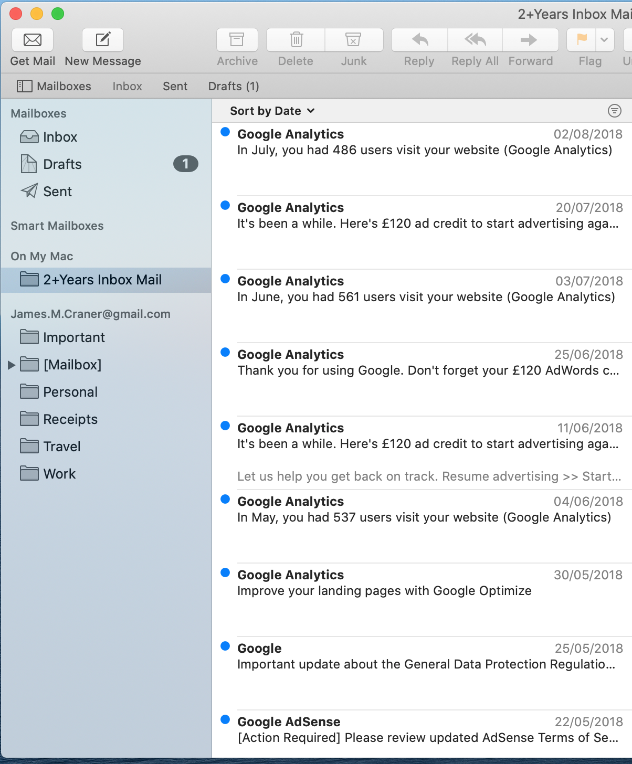This screenshot has width=632, height=764.
Task: Open the Travel folder
Action: (106, 447)
